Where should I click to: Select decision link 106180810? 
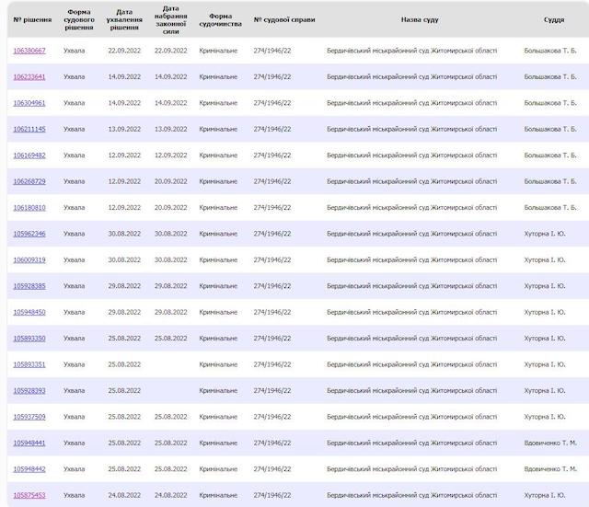(29, 208)
